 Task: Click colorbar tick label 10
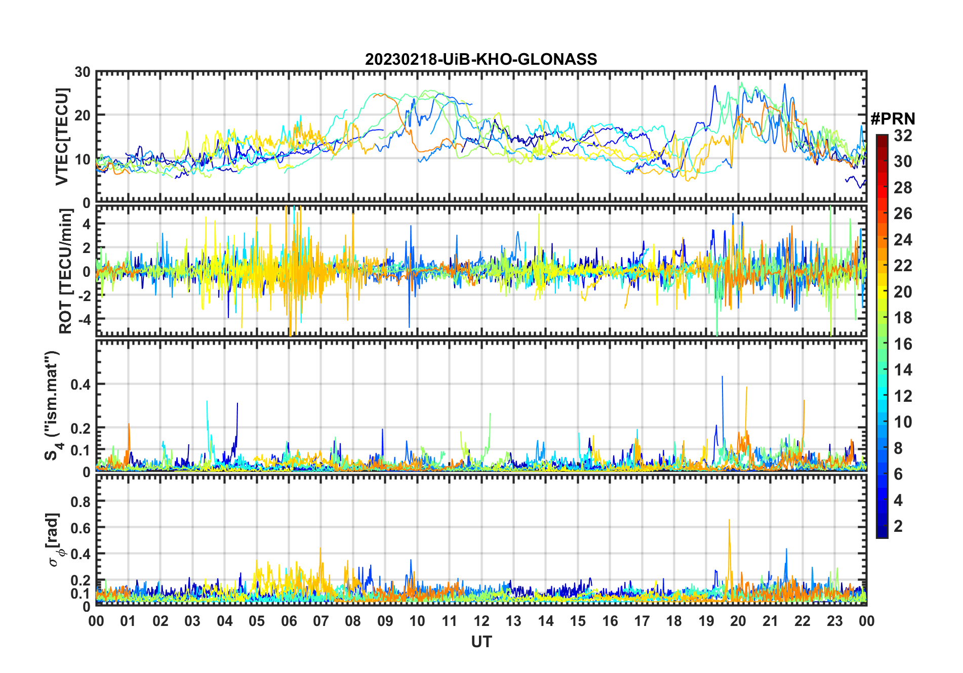tap(903, 422)
